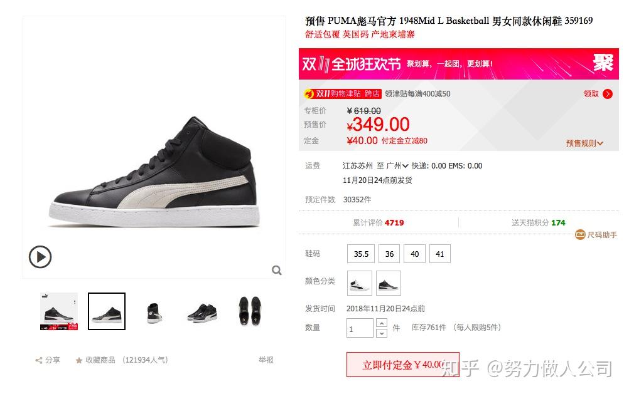Select shoe size 35.5

(361, 254)
